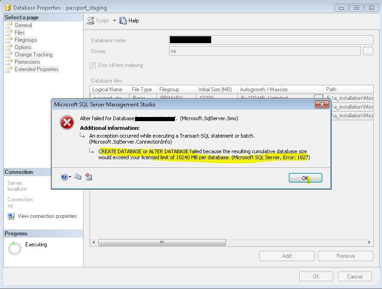Click the database cylinder title icon

8,7
